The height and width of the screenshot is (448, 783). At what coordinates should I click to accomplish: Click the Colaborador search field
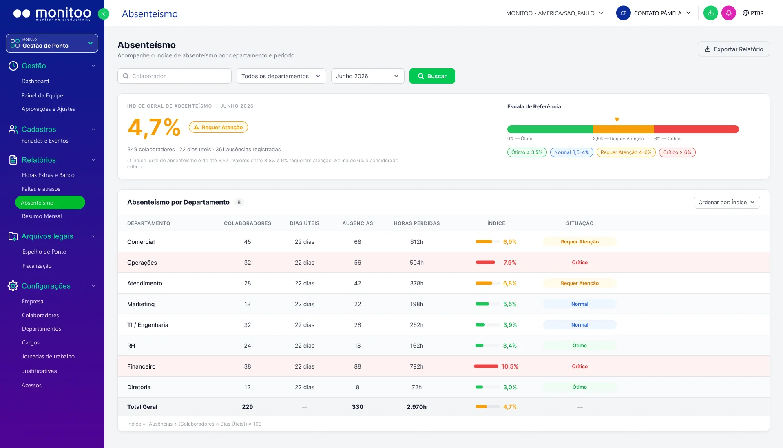tap(174, 76)
